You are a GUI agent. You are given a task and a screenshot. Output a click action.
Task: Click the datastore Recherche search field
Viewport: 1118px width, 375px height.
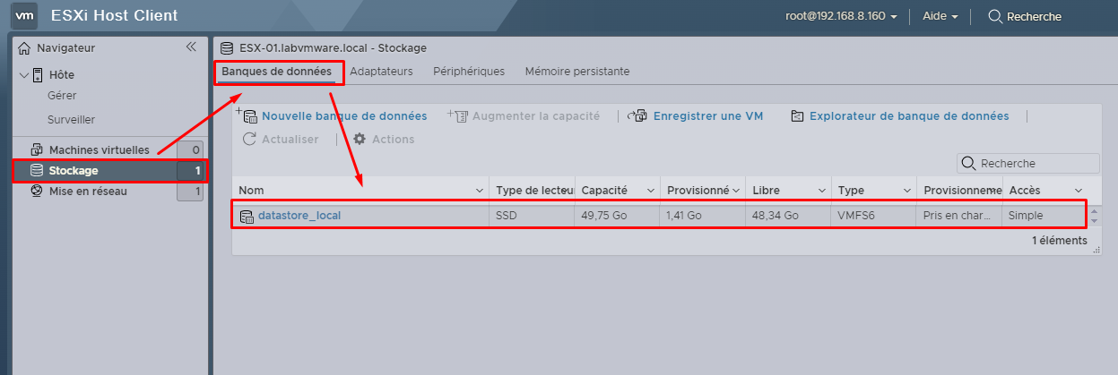(x=1027, y=163)
